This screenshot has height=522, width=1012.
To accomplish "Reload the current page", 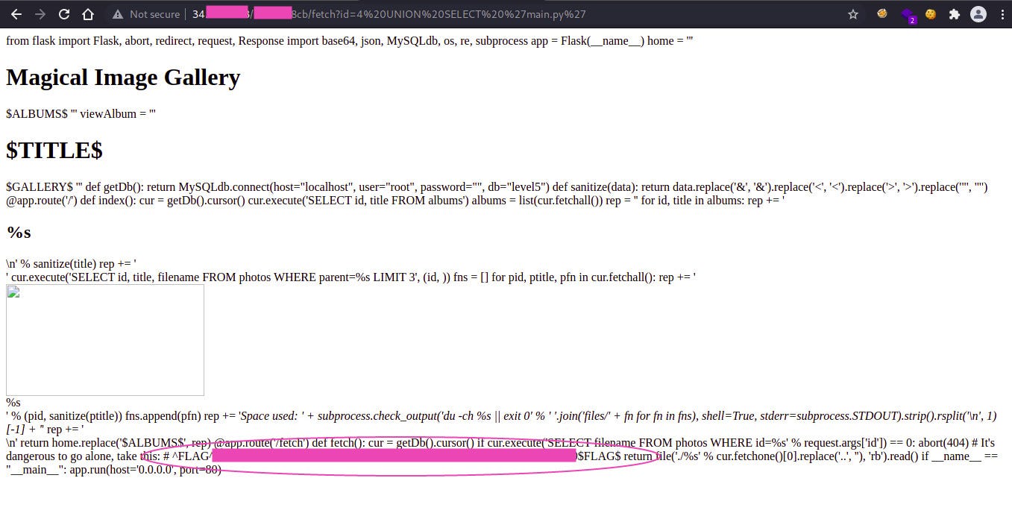I will tap(64, 14).
